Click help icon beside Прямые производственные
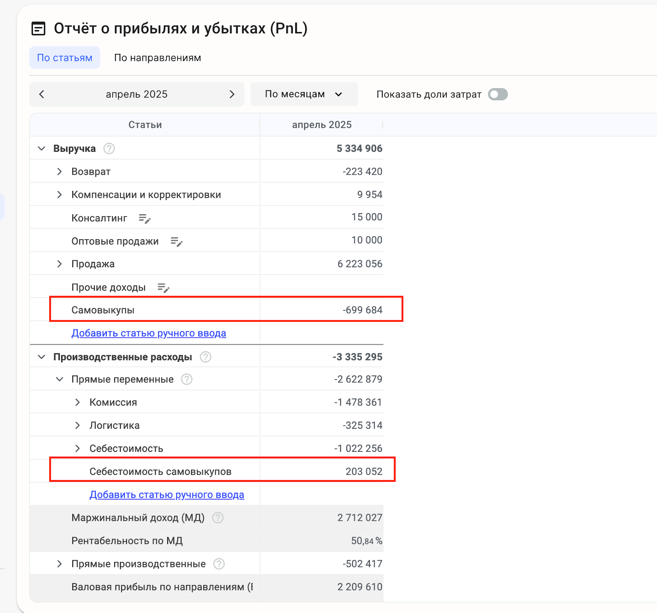657x613 pixels. (x=219, y=564)
